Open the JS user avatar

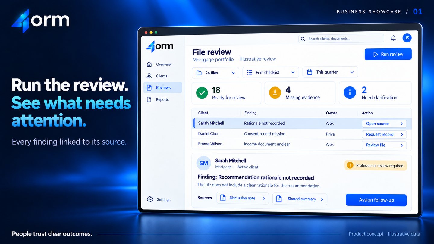(x=407, y=38)
